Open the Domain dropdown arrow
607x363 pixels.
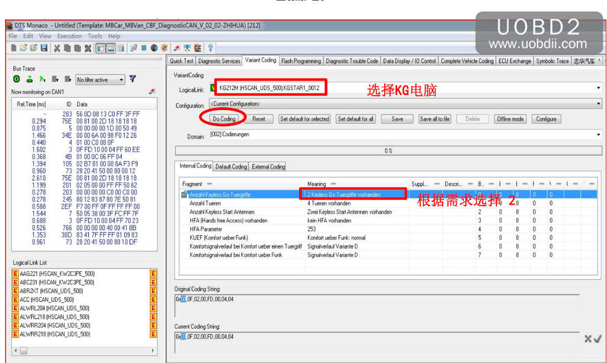click(x=598, y=135)
